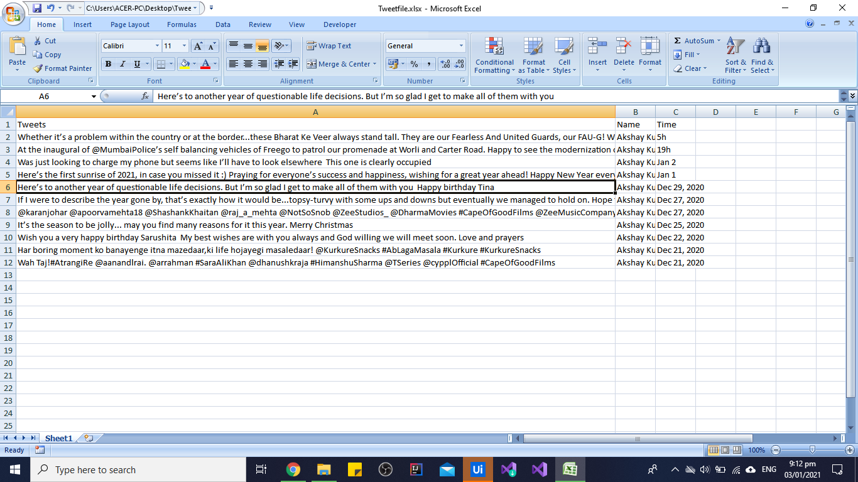Screen dimensions: 858x482
Task: Toggle bottom vertical alignment
Action: click(x=262, y=46)
